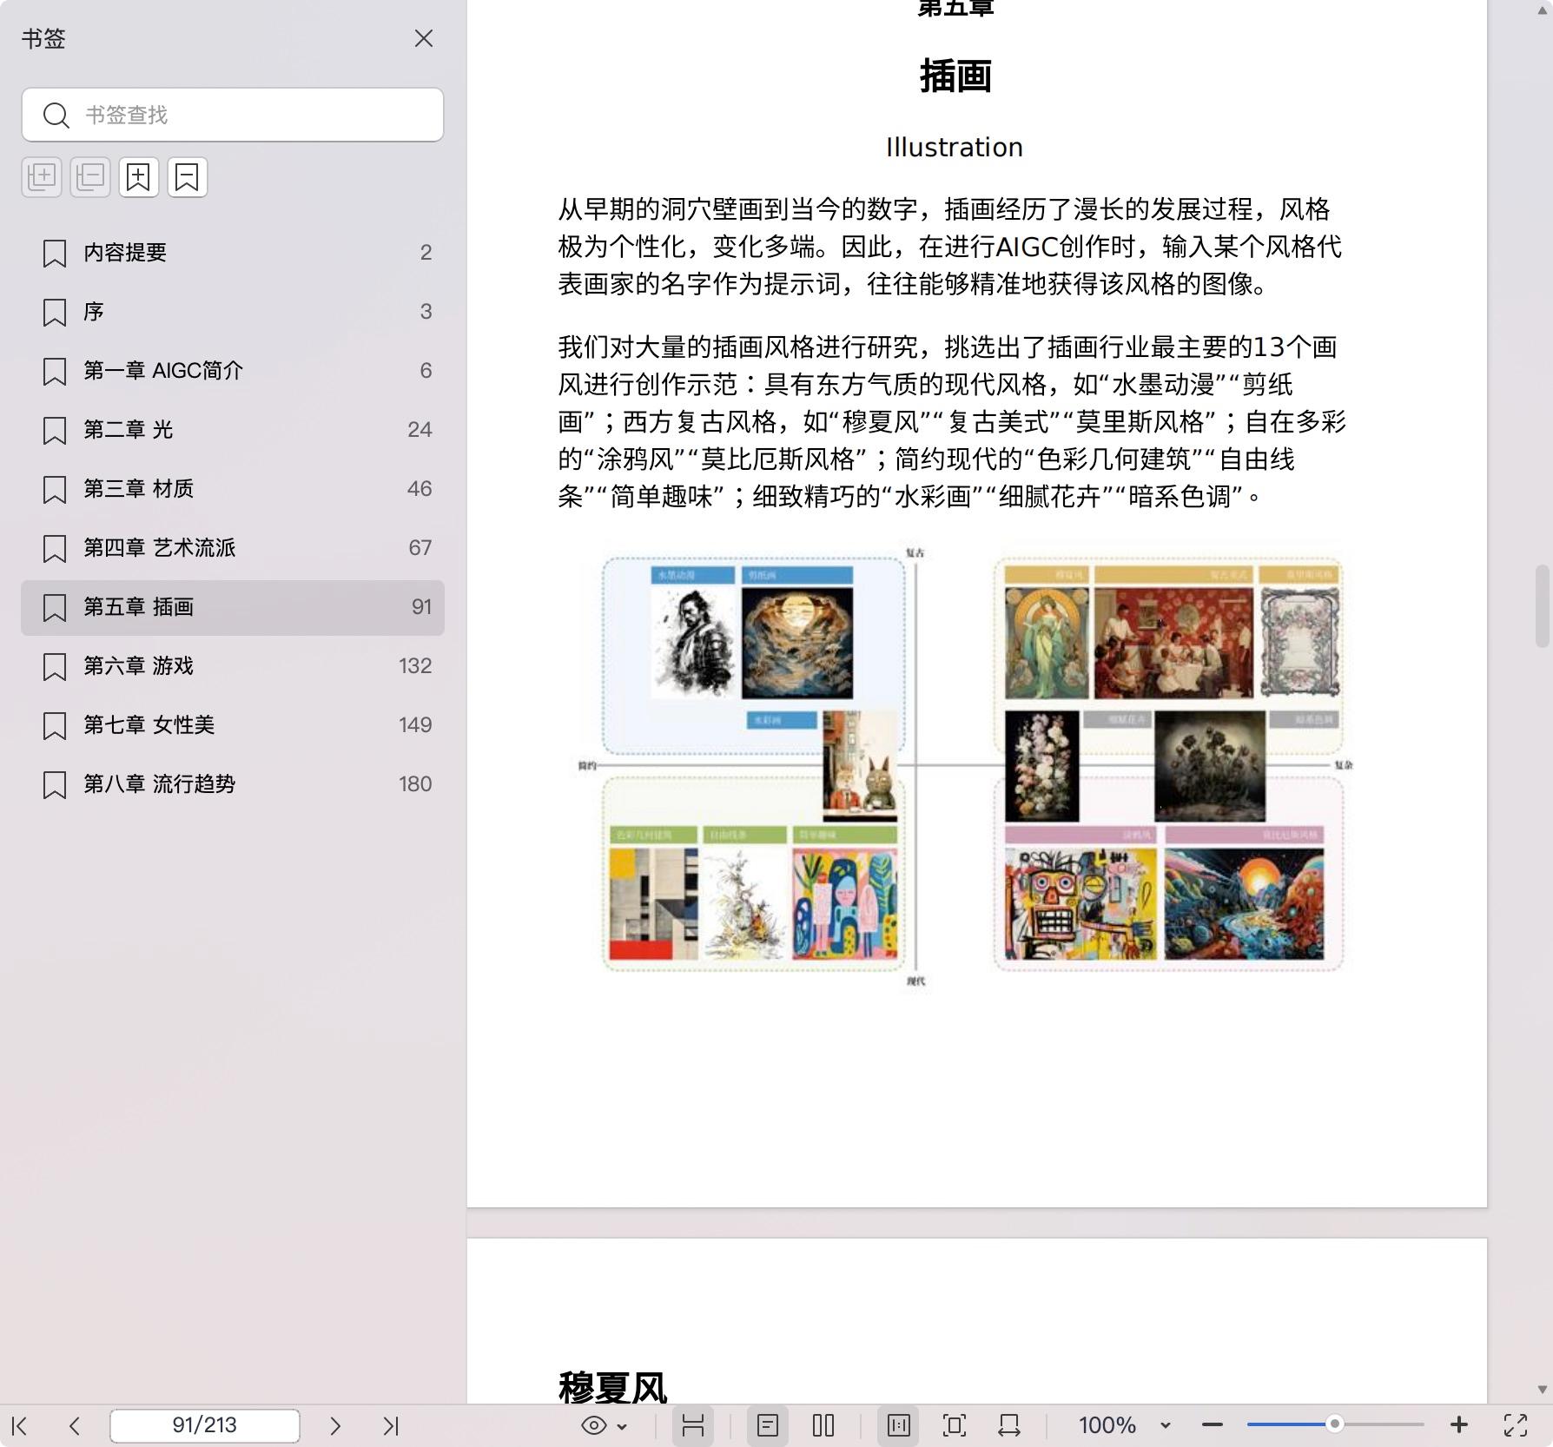The width and height of the screenshot is (1553, 1447).
Task: Open bookmark 内容提要
Action: coord(233,253)
